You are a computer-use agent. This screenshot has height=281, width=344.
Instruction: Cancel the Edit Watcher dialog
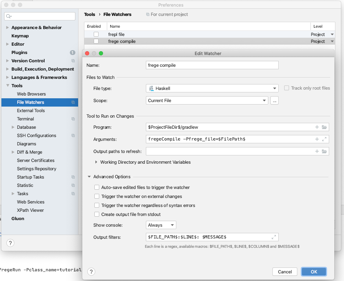tap(285, 272)
